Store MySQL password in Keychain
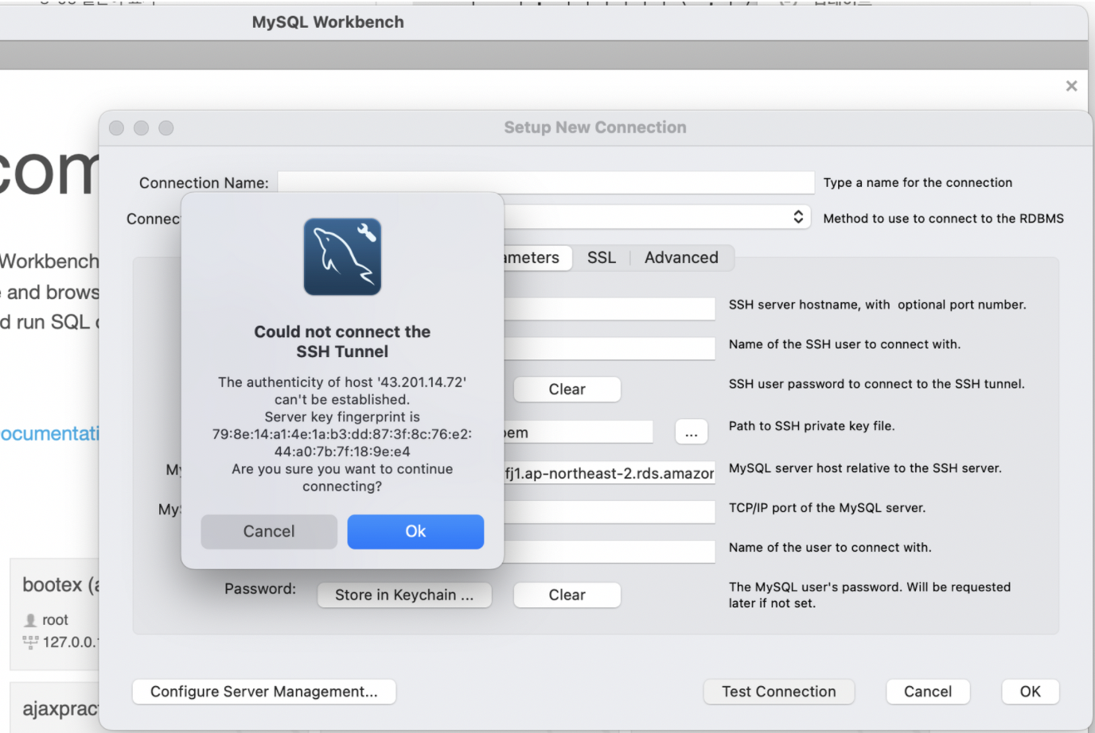 404,595
